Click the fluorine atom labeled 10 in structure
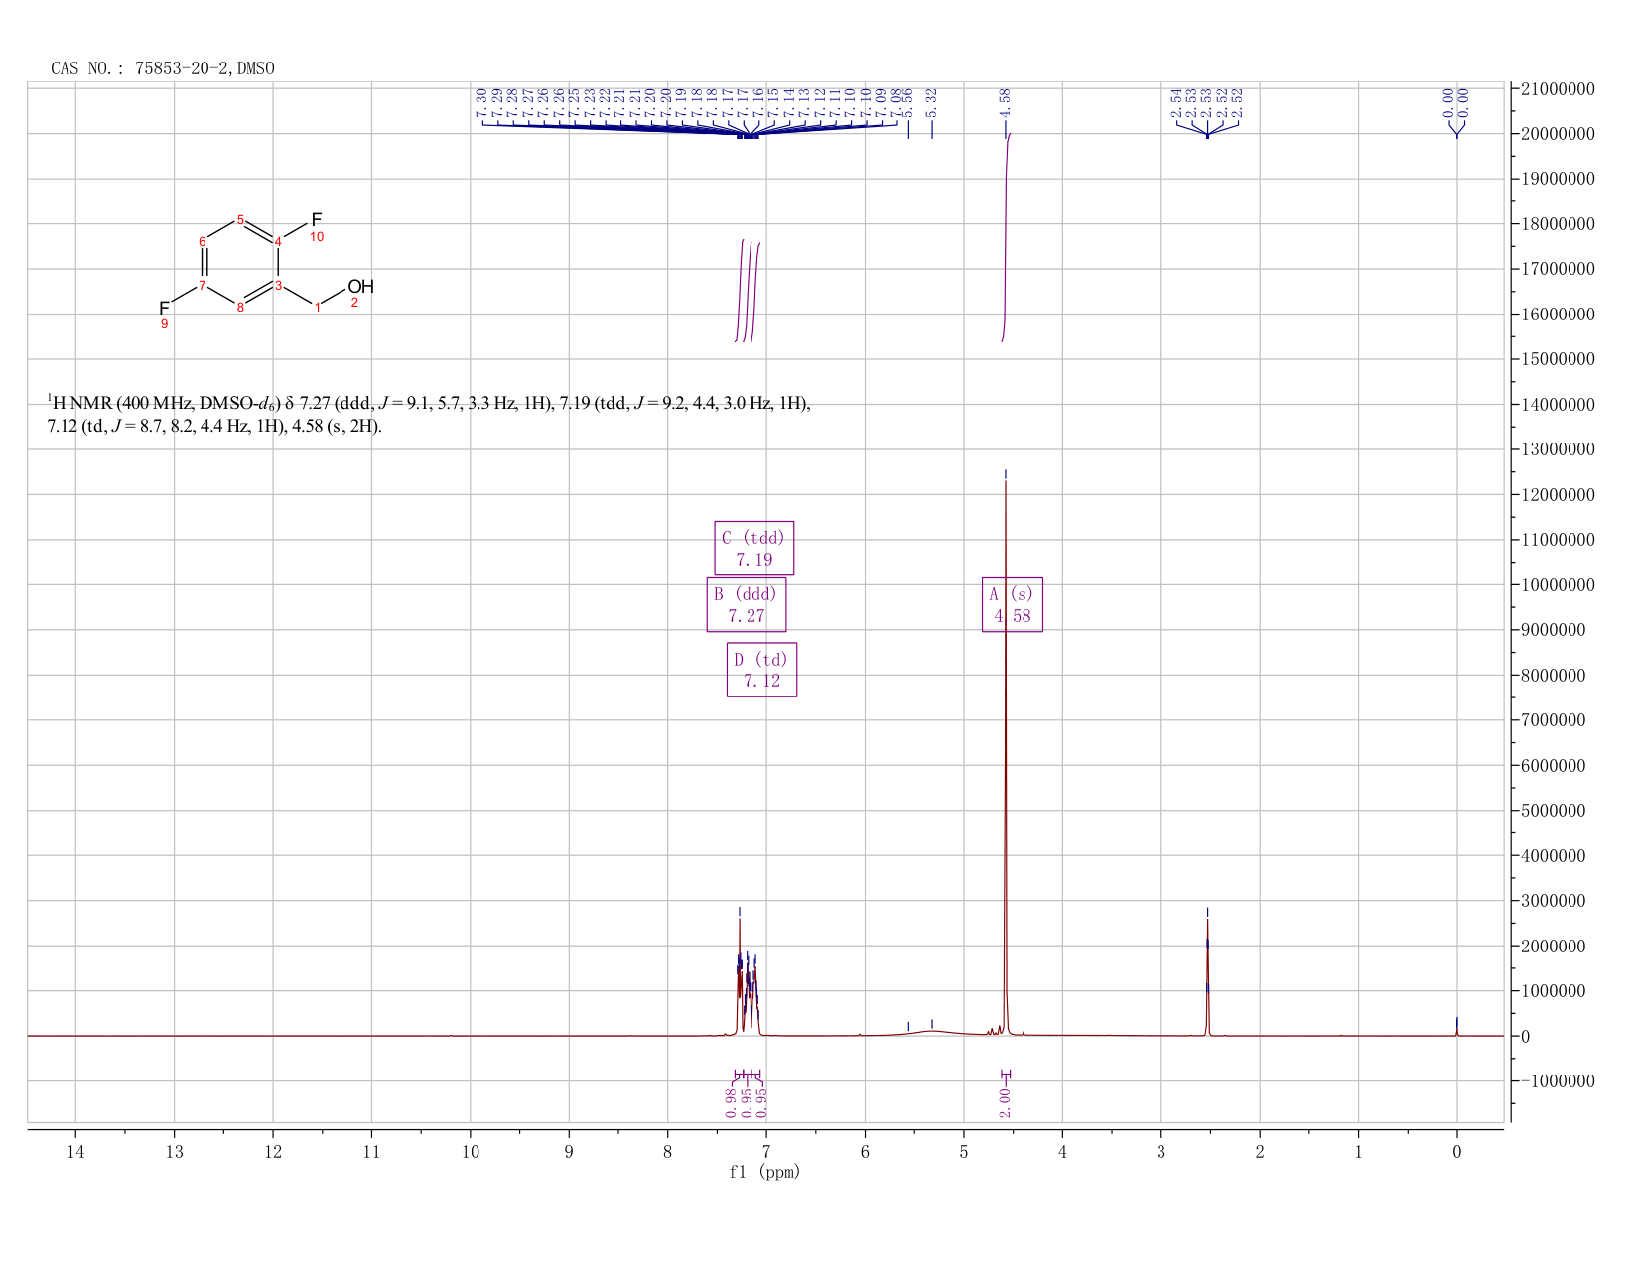The height and width of the screenshot is (1265, 1638). tap(317, 219)
